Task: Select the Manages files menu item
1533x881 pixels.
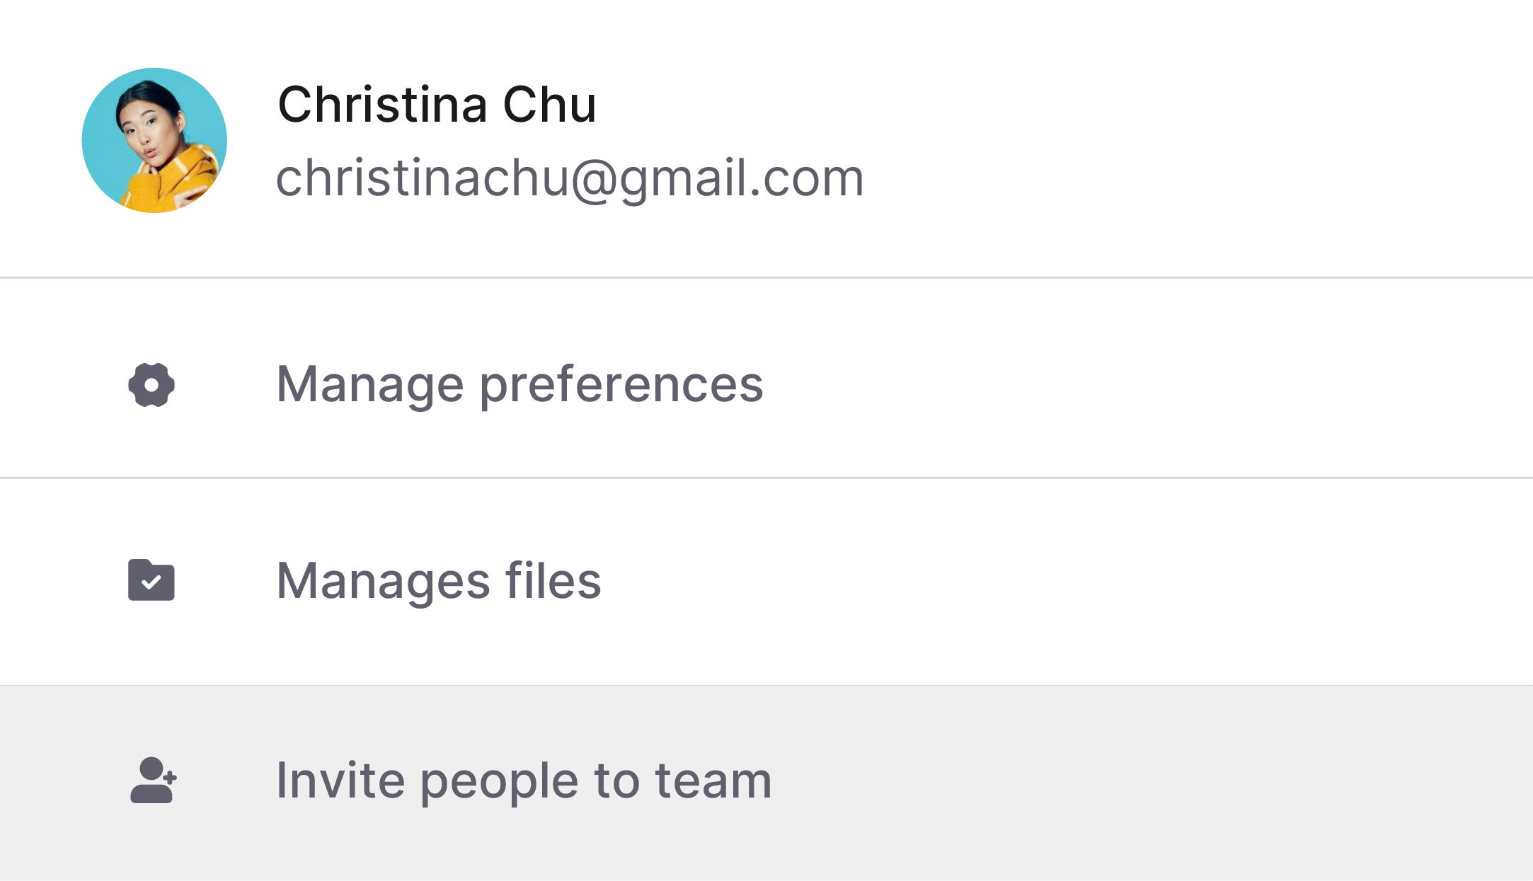Action: tap(439, 581)
